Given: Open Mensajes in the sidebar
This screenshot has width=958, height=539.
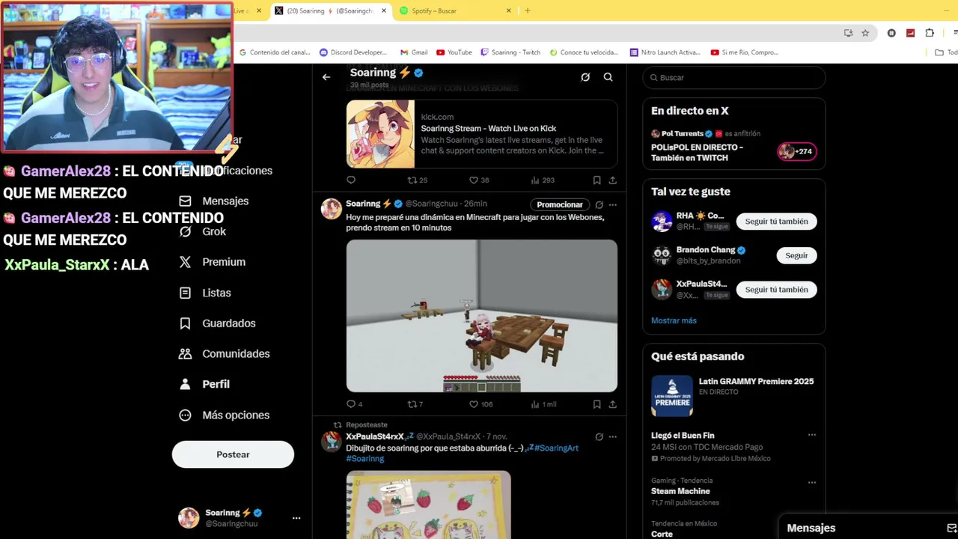Looking at the screenshot, I should pyautogui.click(x=215, y=201).
